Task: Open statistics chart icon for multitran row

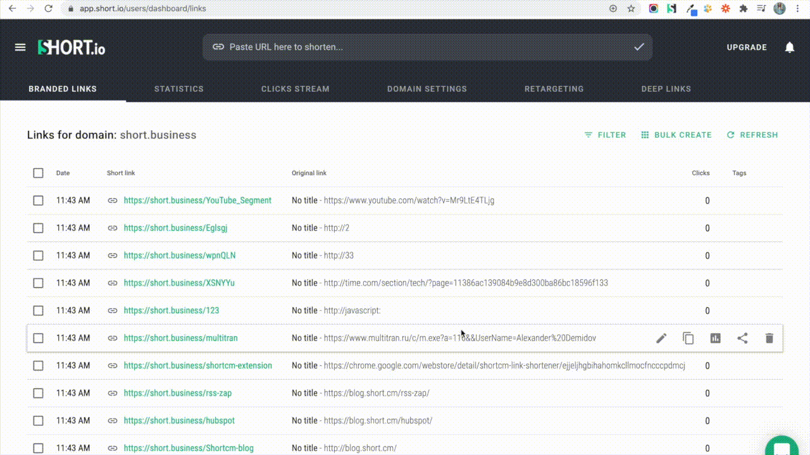Action: 715,338
